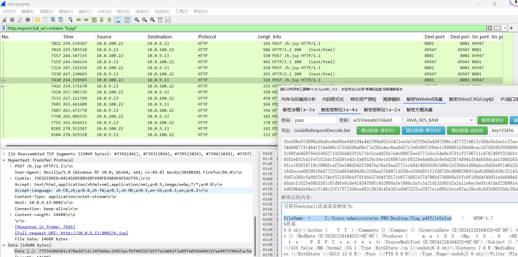The height and width of the screenshot is (257, 518).
Task: Expand the 16 Reassembled TCP Segments node
Action: [x=4, y=154]
